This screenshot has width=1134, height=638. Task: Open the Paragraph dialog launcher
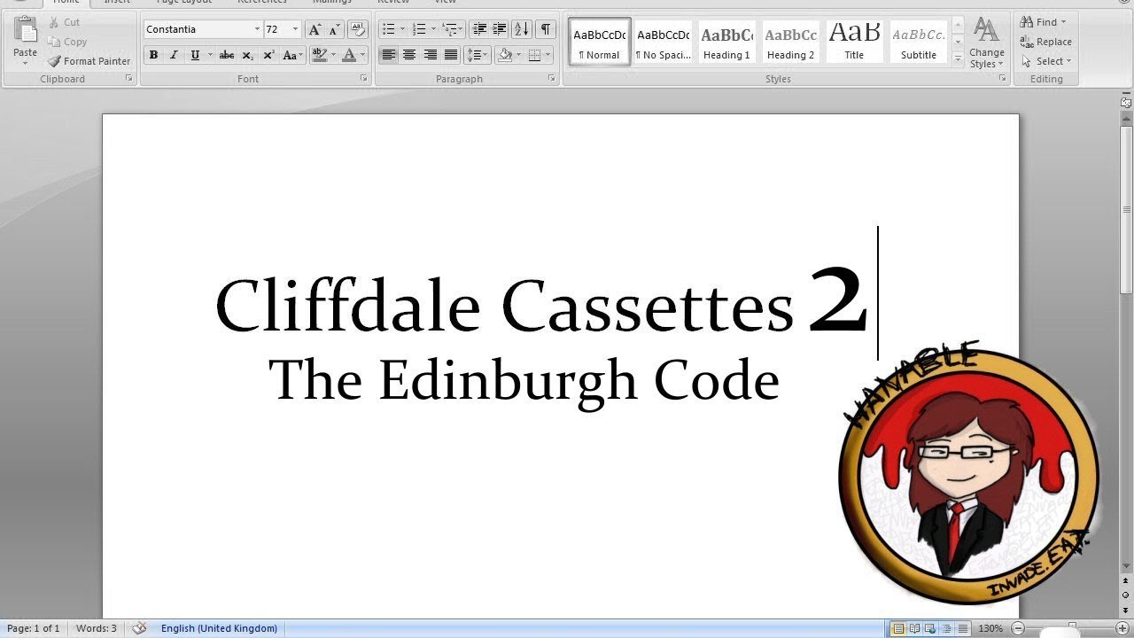pyautogui.click(x=552, y=79)
